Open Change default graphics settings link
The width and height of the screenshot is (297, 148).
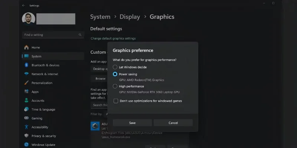click(113, 38)
